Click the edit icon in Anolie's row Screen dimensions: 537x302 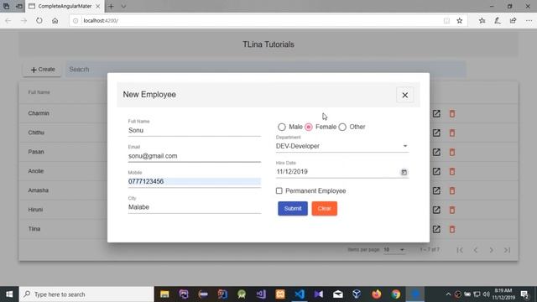pyautogui.click(x=436, y=171)
